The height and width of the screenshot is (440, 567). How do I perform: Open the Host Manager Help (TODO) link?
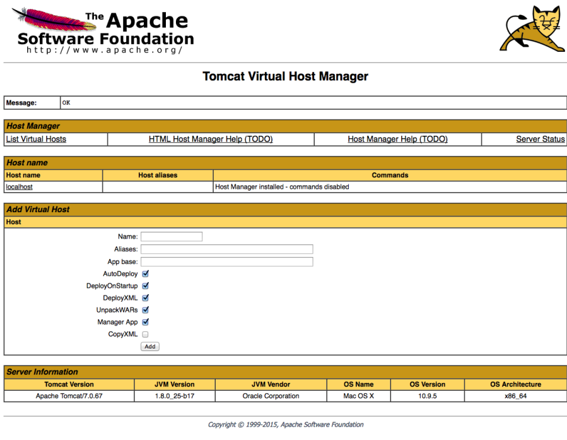coord(398,139)
